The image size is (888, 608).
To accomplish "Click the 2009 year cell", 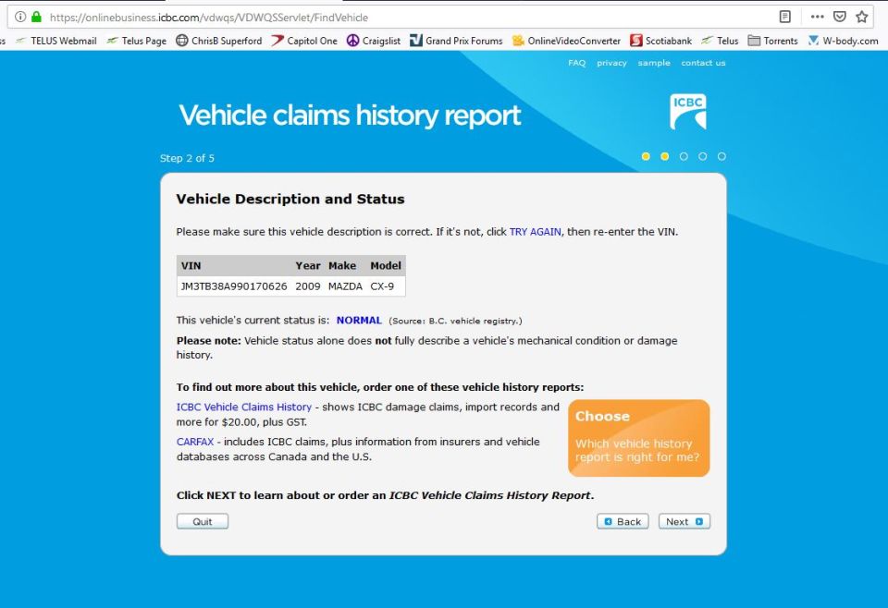I will pyautogui.click(x=307, y=286).
